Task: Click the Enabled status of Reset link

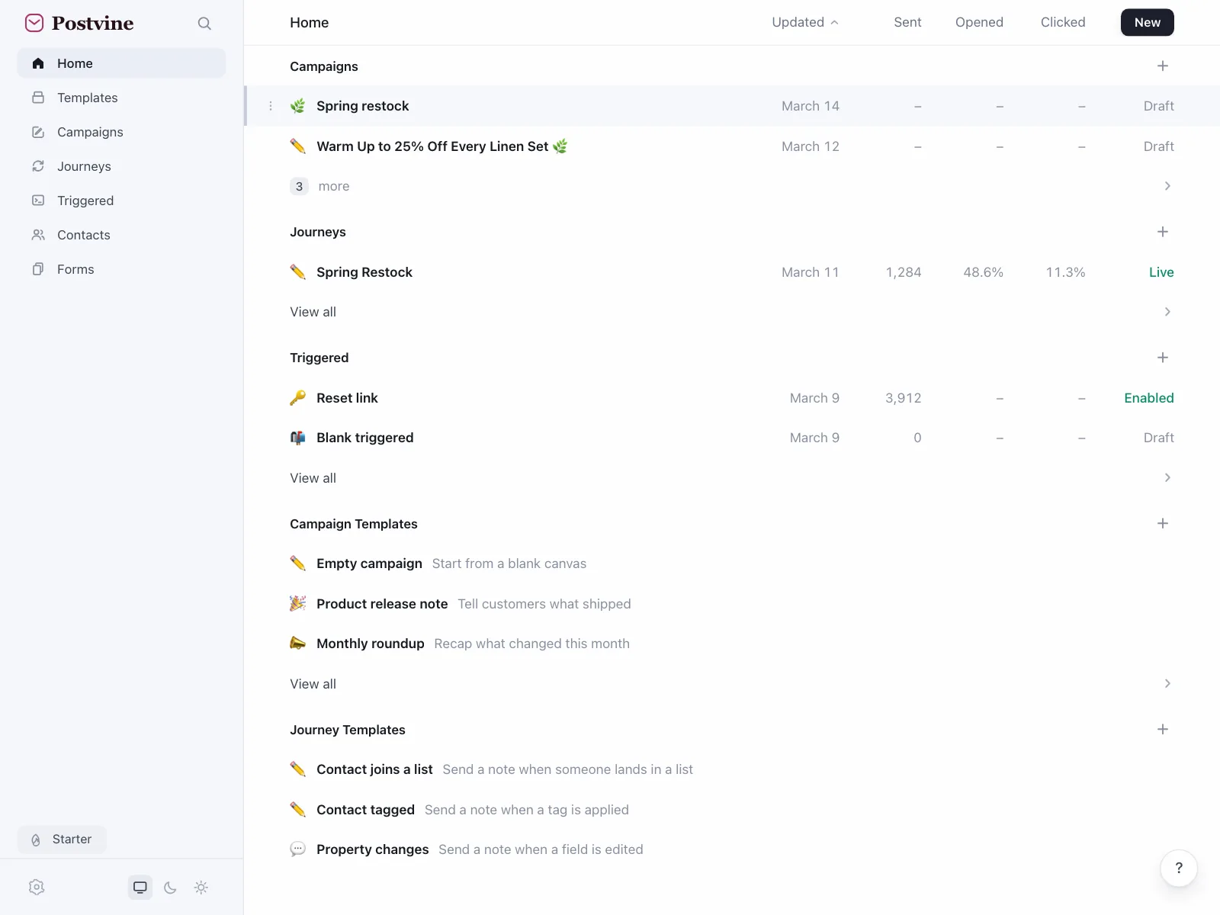Action: (1148, 398)
